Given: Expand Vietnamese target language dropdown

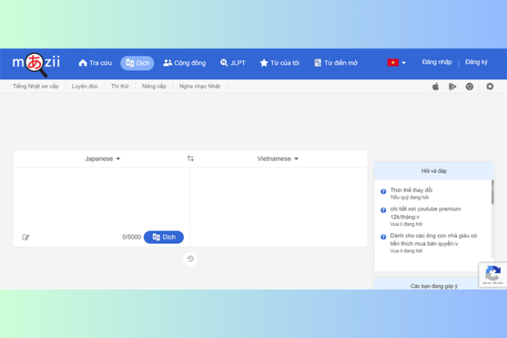Looking at the screenshot, I should pyautogui.click(x=278, y=158).
